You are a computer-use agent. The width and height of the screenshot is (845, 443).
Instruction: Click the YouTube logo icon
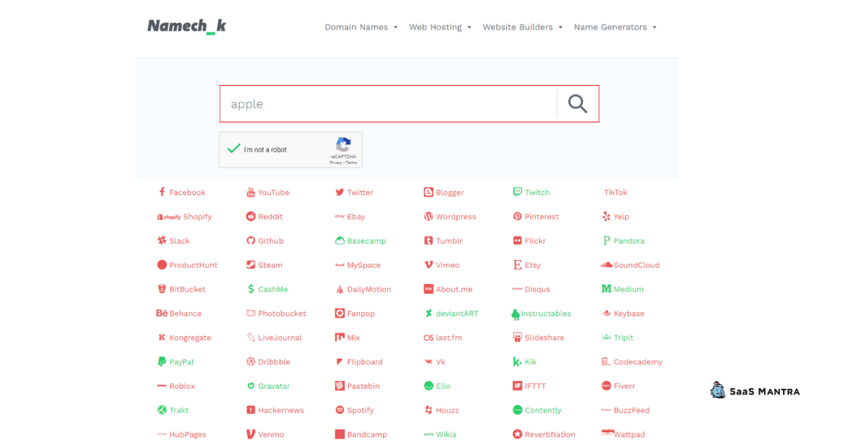251,193
